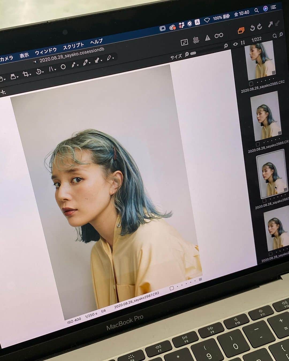
Task: Expand the Annotations pencil dropdown arrow
Action: coord(113,58)
